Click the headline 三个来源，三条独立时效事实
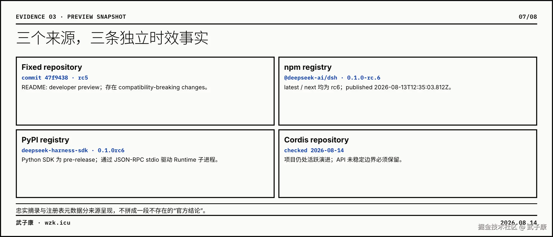 tap(112, 38)
